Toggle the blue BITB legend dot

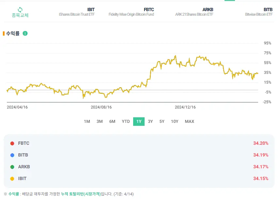(x=12, y=155)
